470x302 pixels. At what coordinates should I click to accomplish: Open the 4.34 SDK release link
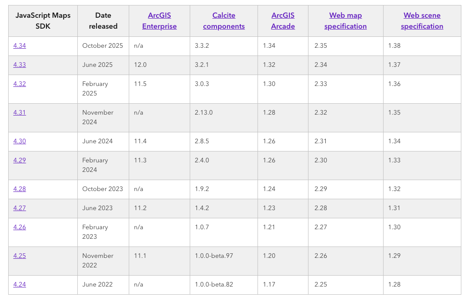(20, 45)
